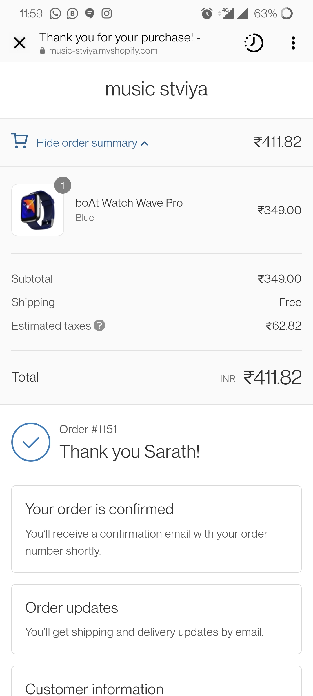Open the three-dot overflow menu
313x696 pixels.
click(293, 43)
